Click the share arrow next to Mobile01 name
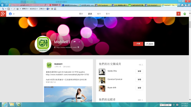191x107 pixels. [74, 42]
